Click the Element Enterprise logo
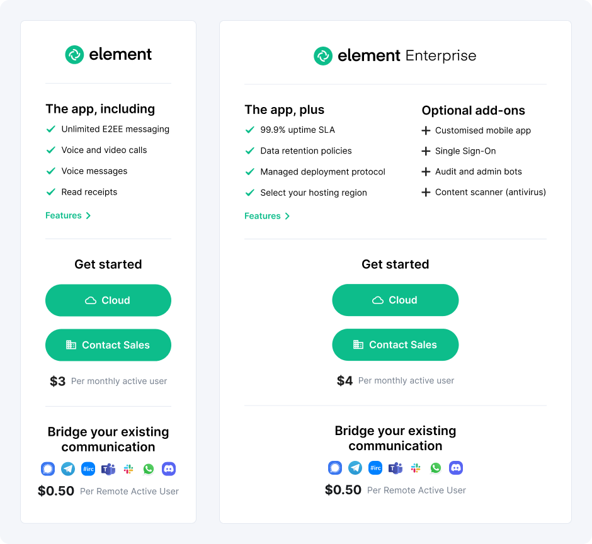The height and width of the screenshot is (544, 592). 395,56
